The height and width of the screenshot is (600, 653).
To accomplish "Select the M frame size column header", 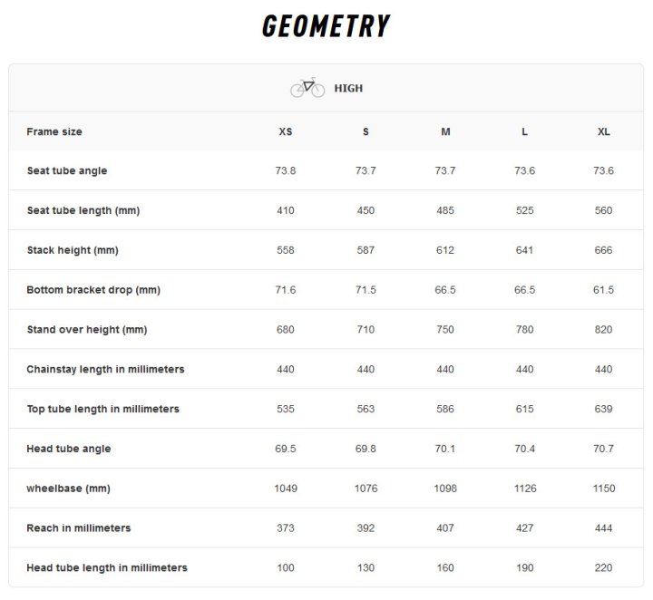I will [x=445, y=132].
